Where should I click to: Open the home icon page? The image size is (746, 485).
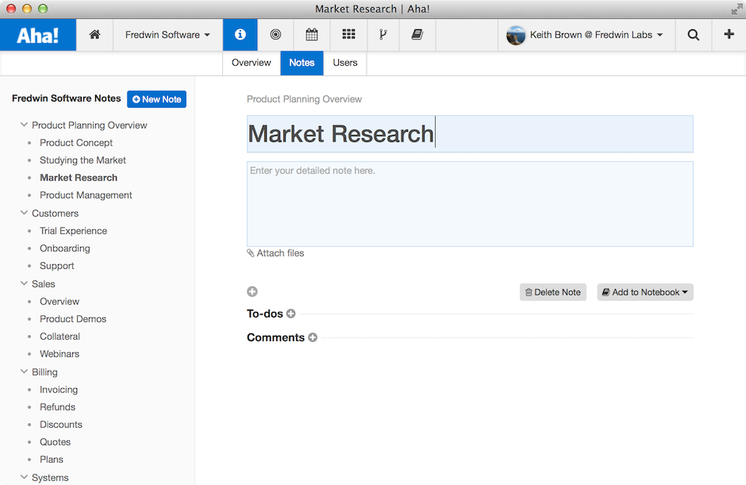[x=94, y=35]
